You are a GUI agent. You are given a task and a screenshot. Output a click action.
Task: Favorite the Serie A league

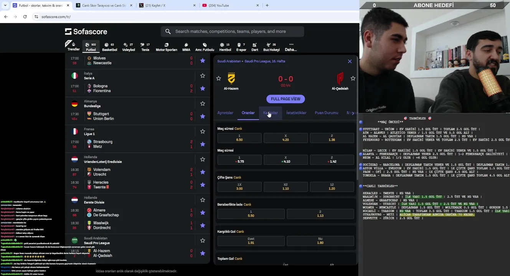pyautogui.click(x=203, y=76)
